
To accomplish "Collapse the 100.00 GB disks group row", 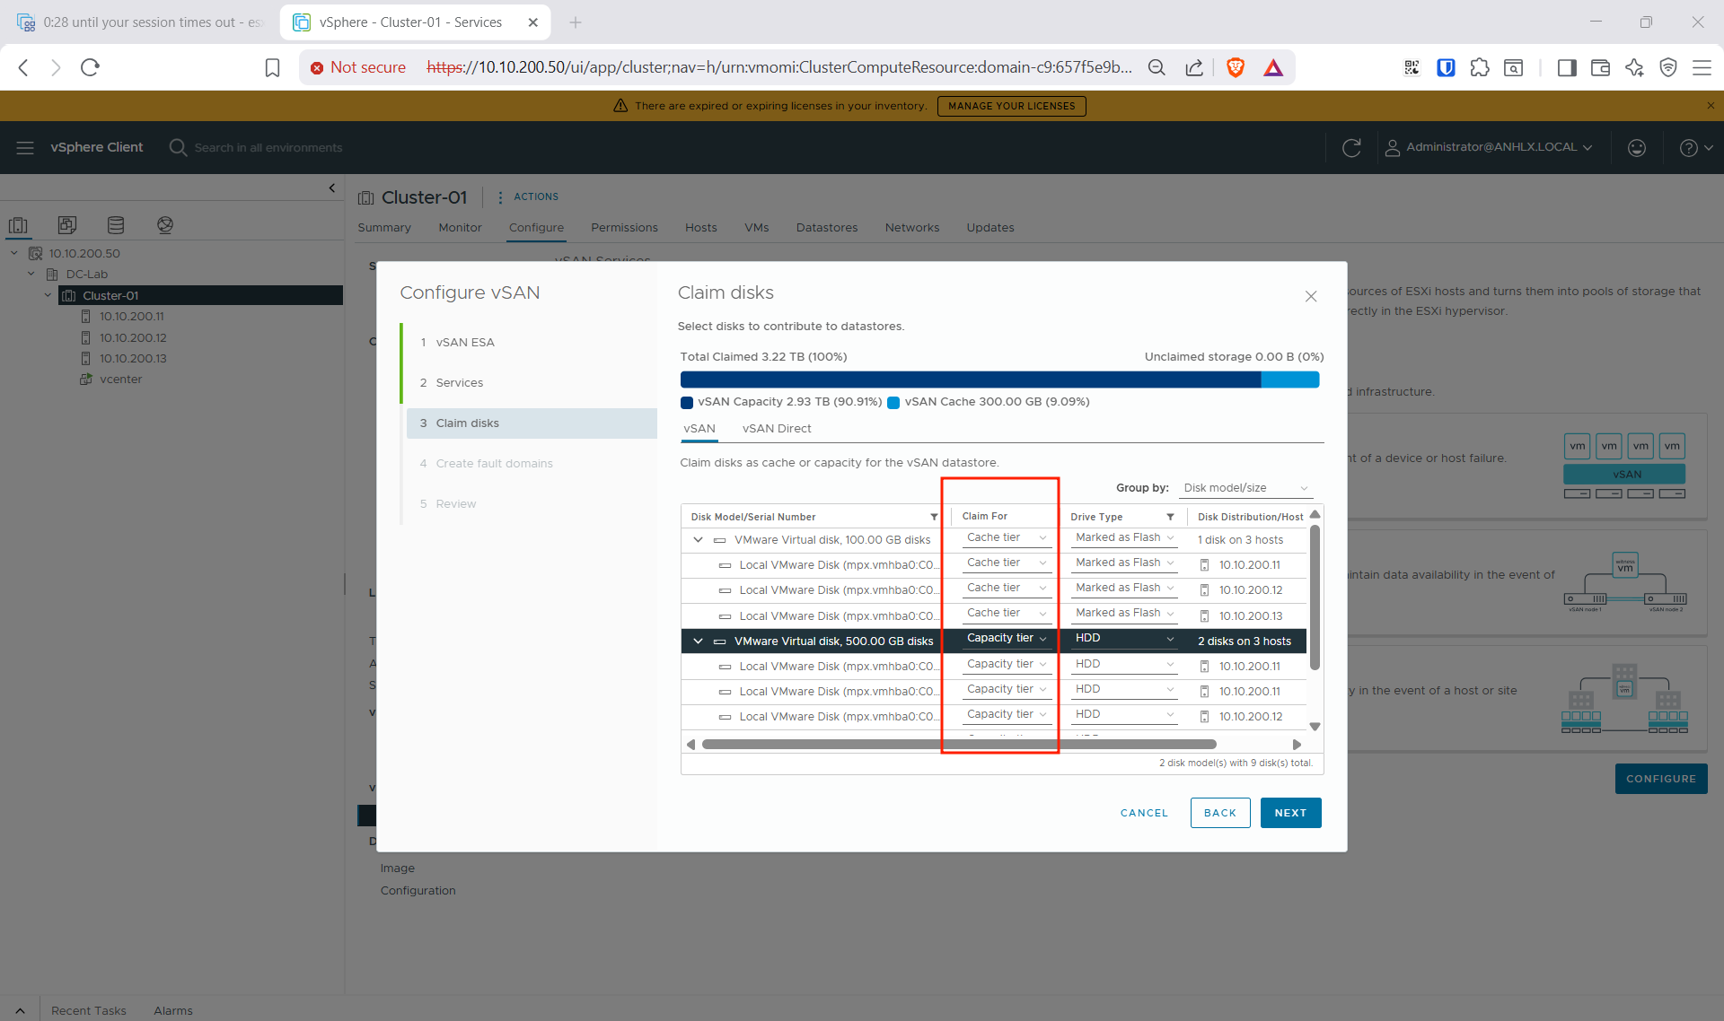I will (698, 539).
